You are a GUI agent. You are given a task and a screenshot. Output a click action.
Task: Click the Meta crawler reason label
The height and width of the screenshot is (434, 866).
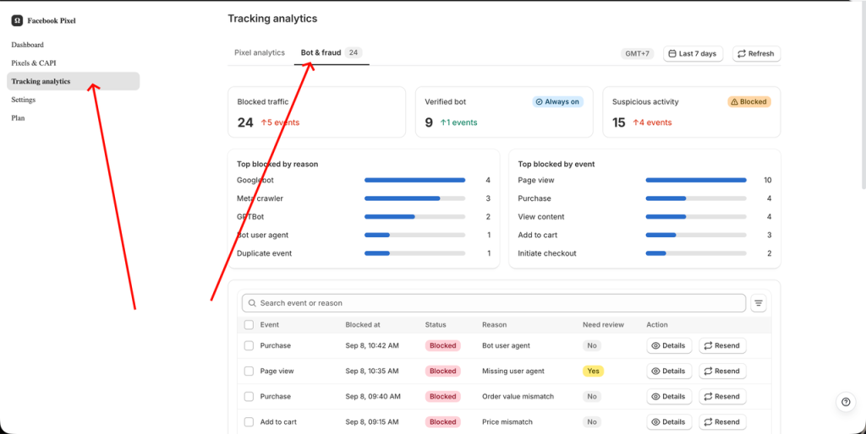pos(260,198)
